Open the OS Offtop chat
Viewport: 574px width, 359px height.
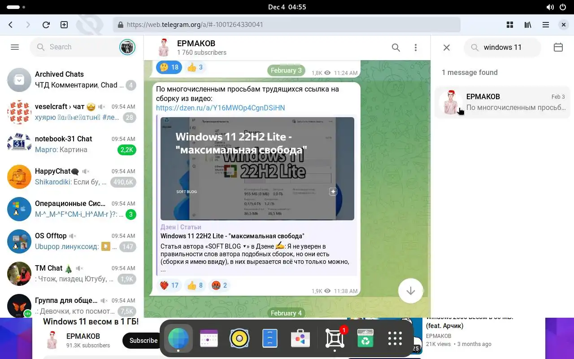(72, 241)
